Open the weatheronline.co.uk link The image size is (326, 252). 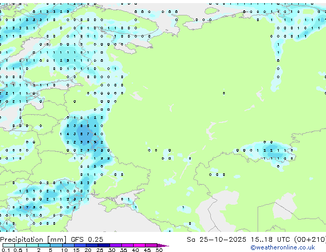pyautogui.click(x=283, y=247)
